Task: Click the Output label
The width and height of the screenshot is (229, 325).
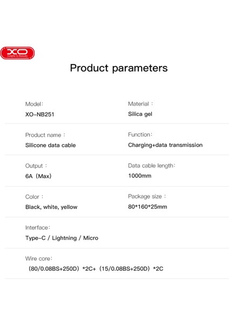Action: coord(36,166)
